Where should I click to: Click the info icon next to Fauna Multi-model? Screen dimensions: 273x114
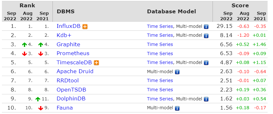point(177,108)
